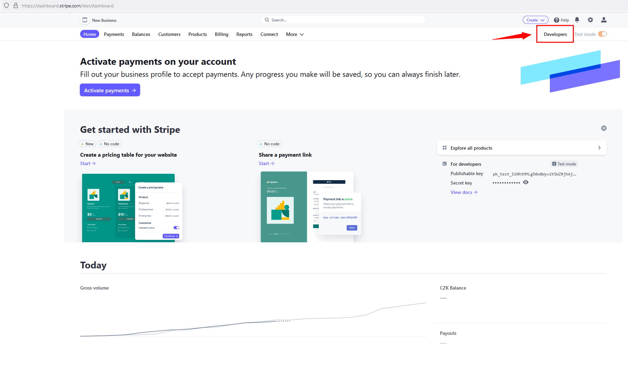Click the pricing table preview thumbnail
Screen dimensions: 628x365
[132, 207]
